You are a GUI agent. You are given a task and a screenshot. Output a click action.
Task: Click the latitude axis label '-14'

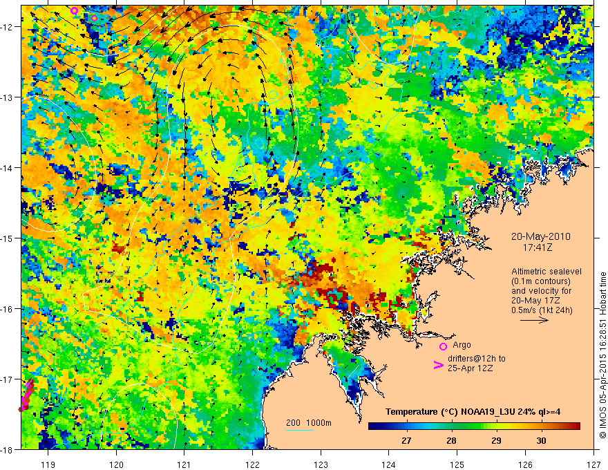(x=8, y=168)
